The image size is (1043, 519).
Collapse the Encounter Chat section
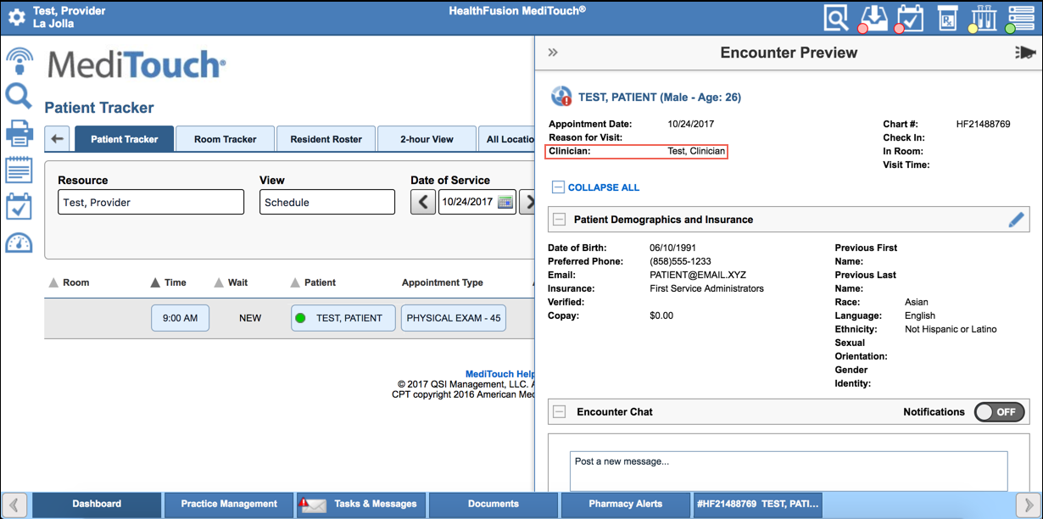(560, 412)
